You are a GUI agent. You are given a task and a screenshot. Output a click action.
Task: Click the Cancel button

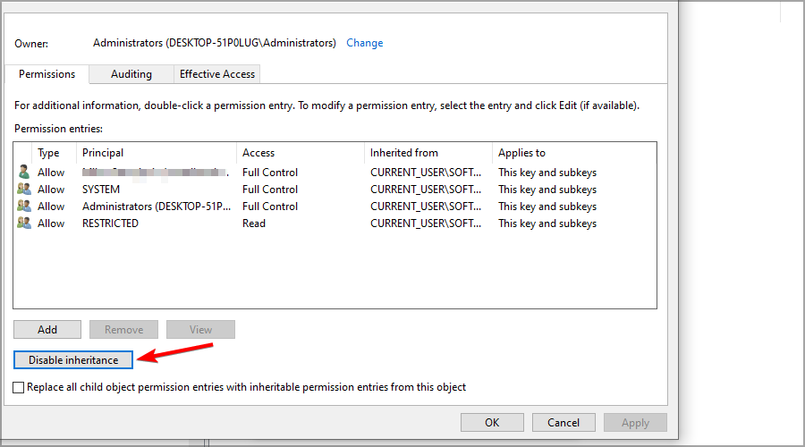(x=563, y=422)
